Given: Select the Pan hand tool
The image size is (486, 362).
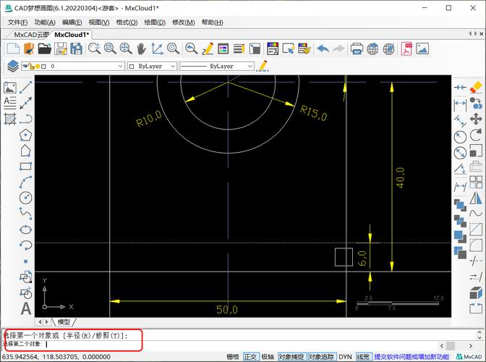Looking at the screenshot, I should pos(141,49).
